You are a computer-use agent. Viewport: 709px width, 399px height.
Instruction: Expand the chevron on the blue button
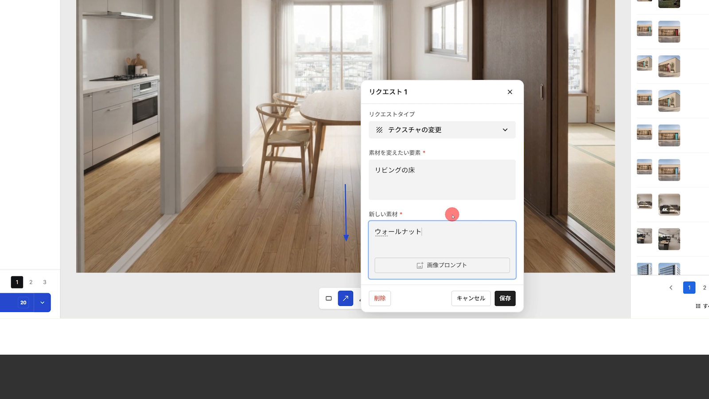43,302
